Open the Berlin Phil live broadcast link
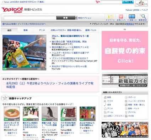151x140 pixels. pyautogui.click(x=50, y=85)
